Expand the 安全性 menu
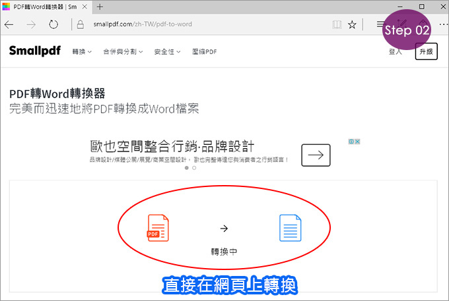This screenshot has height=301, width=449. coord(167,51)
